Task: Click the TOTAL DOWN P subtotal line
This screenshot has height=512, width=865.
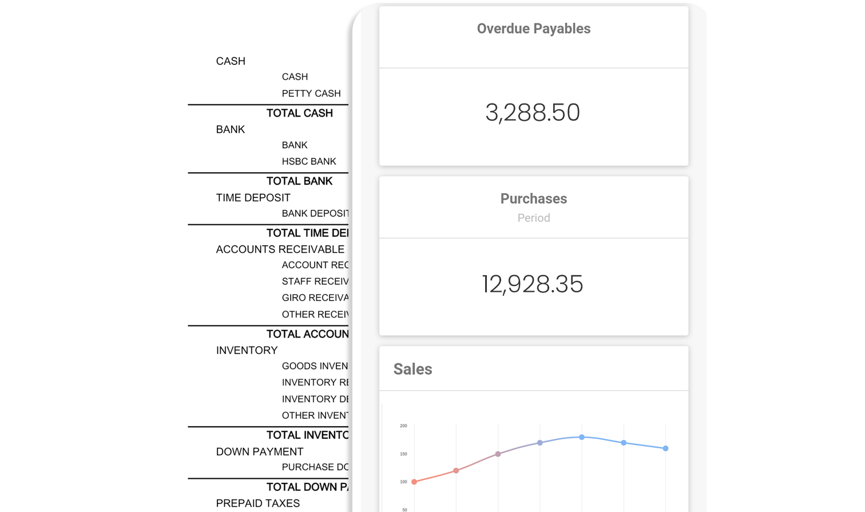Action: coord(307,487)
